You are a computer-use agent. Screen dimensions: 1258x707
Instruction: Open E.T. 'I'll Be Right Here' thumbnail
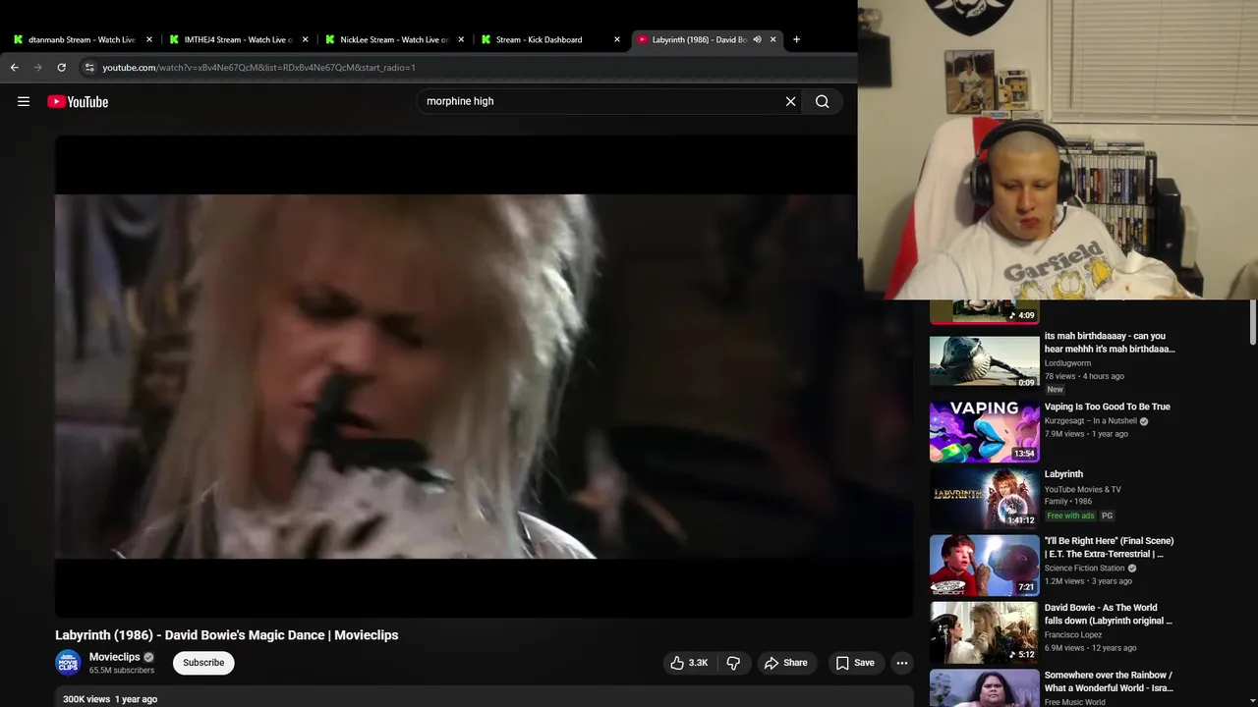pyautogui.click(x=984, y=565)
